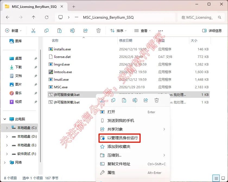Sort by the 名称 column header
Viewport: 228px width, 182px height.
click(x=55, y=41)
